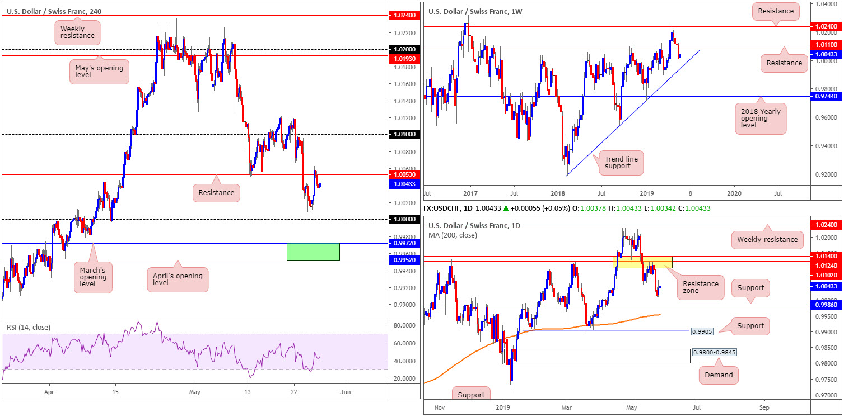844x417 pixels.
Task: Select the blue 0.99720 price label
Action: tap(404, 244)
